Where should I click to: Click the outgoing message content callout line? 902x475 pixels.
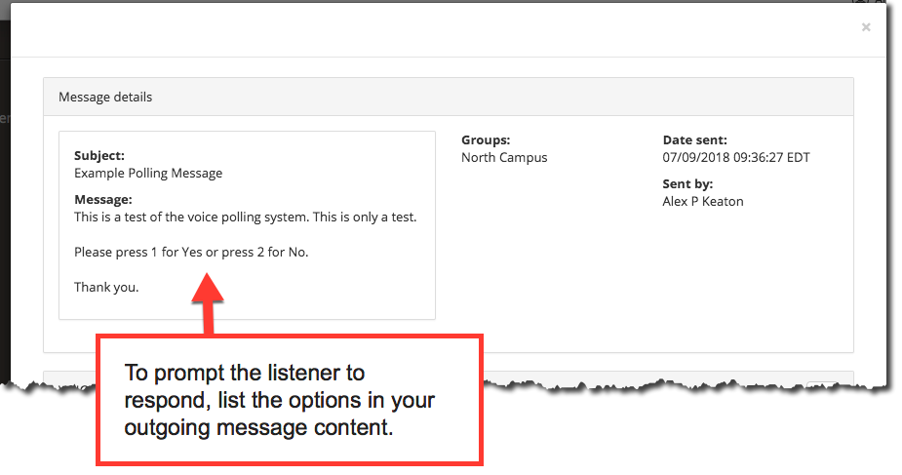coord(258,428)
